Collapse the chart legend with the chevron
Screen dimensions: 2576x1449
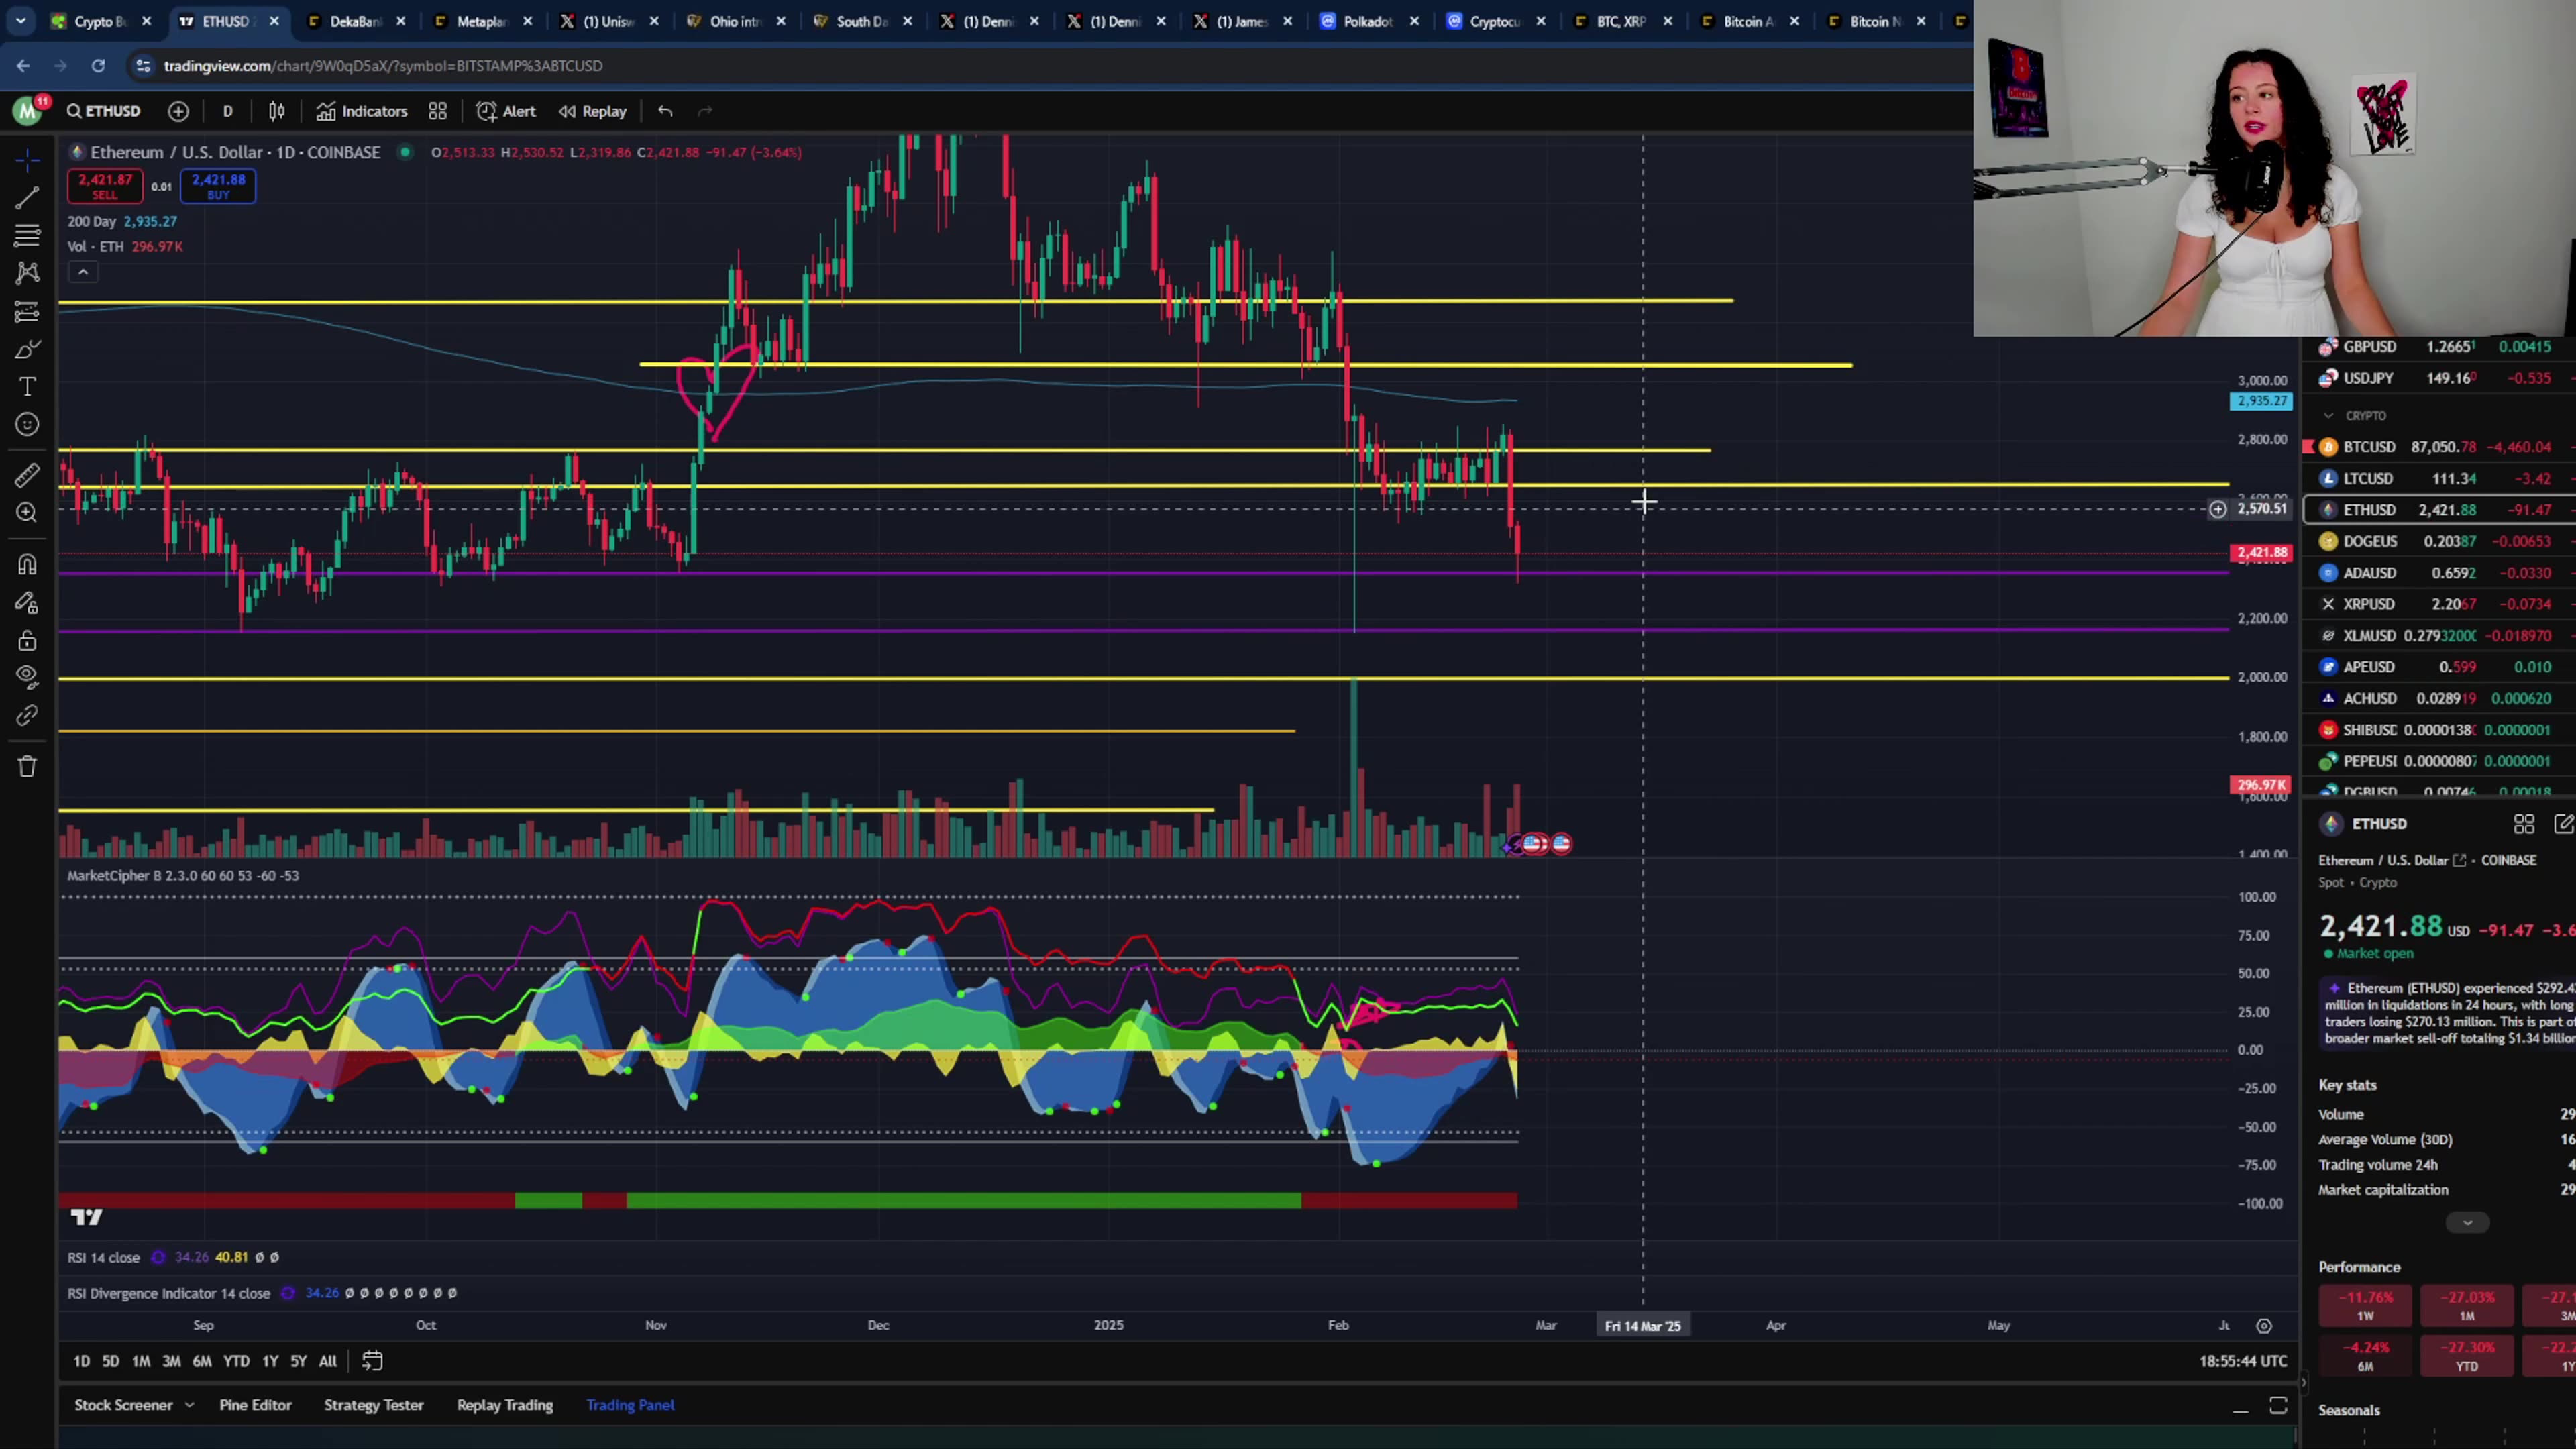click(x=83, y=271)
